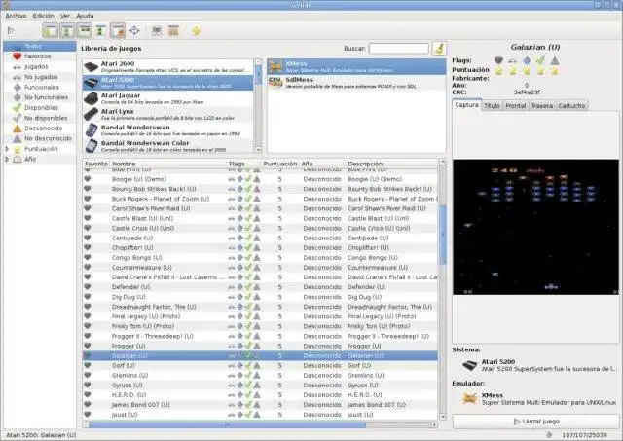
Task: Select the Todos filter
Action: 39,46
